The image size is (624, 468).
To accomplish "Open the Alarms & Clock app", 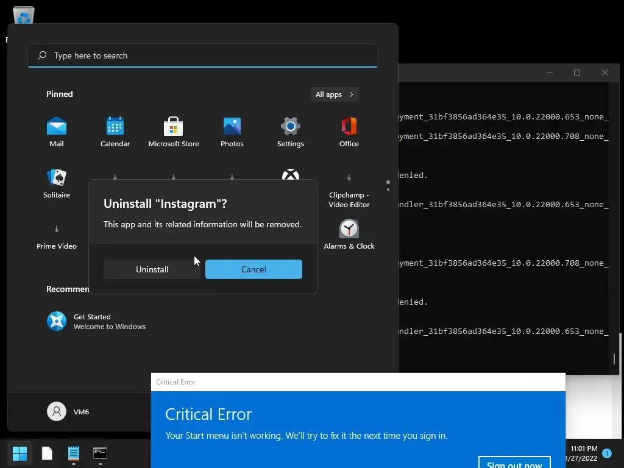I will point(349,235).
